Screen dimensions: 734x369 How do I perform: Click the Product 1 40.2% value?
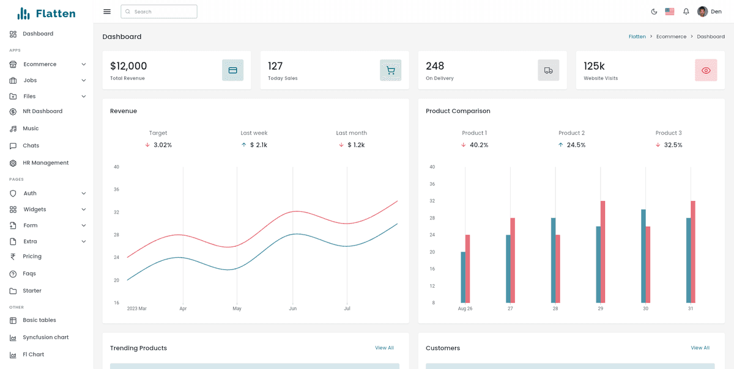coord(479,145)
